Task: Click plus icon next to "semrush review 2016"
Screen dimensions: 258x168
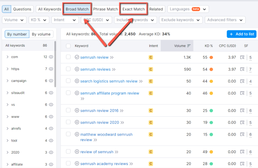Action: coord(77,110)
